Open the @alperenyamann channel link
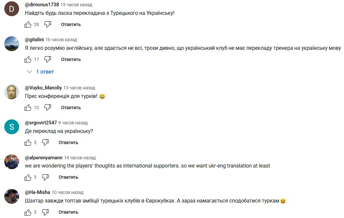The height and width of the screenshot is (218, 344). pyautogui.click(x=44, y=158)
